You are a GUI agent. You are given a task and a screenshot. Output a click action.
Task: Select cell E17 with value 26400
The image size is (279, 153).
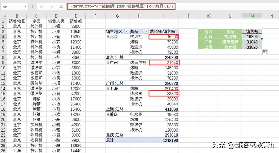[x=76, y=104]
